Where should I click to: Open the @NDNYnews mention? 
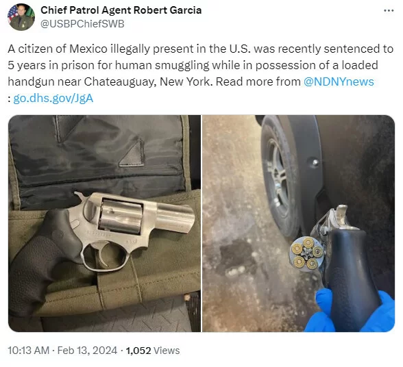pos(339,81)
